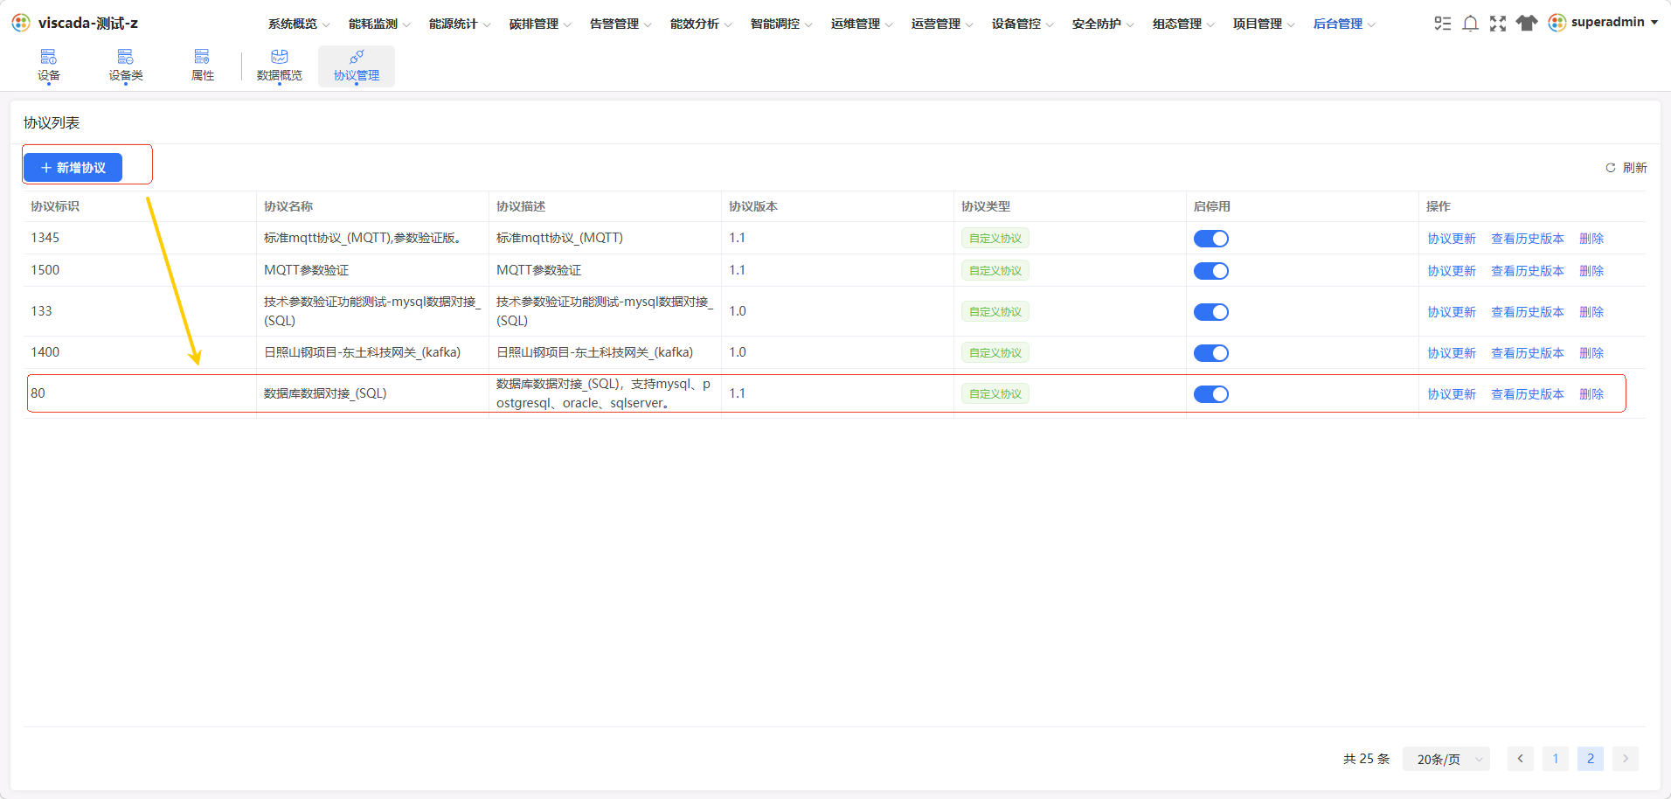The image size is (1671, 799).
Task: Click the 新增协议 button
Action: [73, 167]
